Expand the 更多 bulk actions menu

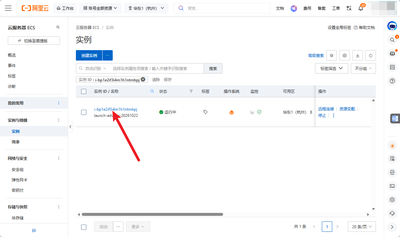pos(138,227)
